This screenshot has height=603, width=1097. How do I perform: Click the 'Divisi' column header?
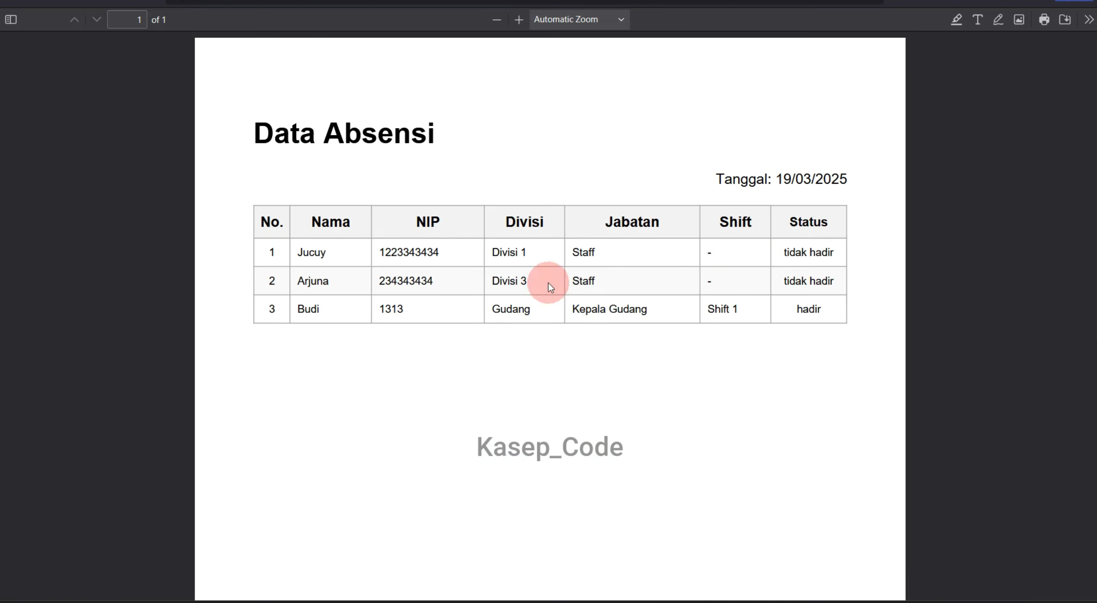click(x=524, y=222)
